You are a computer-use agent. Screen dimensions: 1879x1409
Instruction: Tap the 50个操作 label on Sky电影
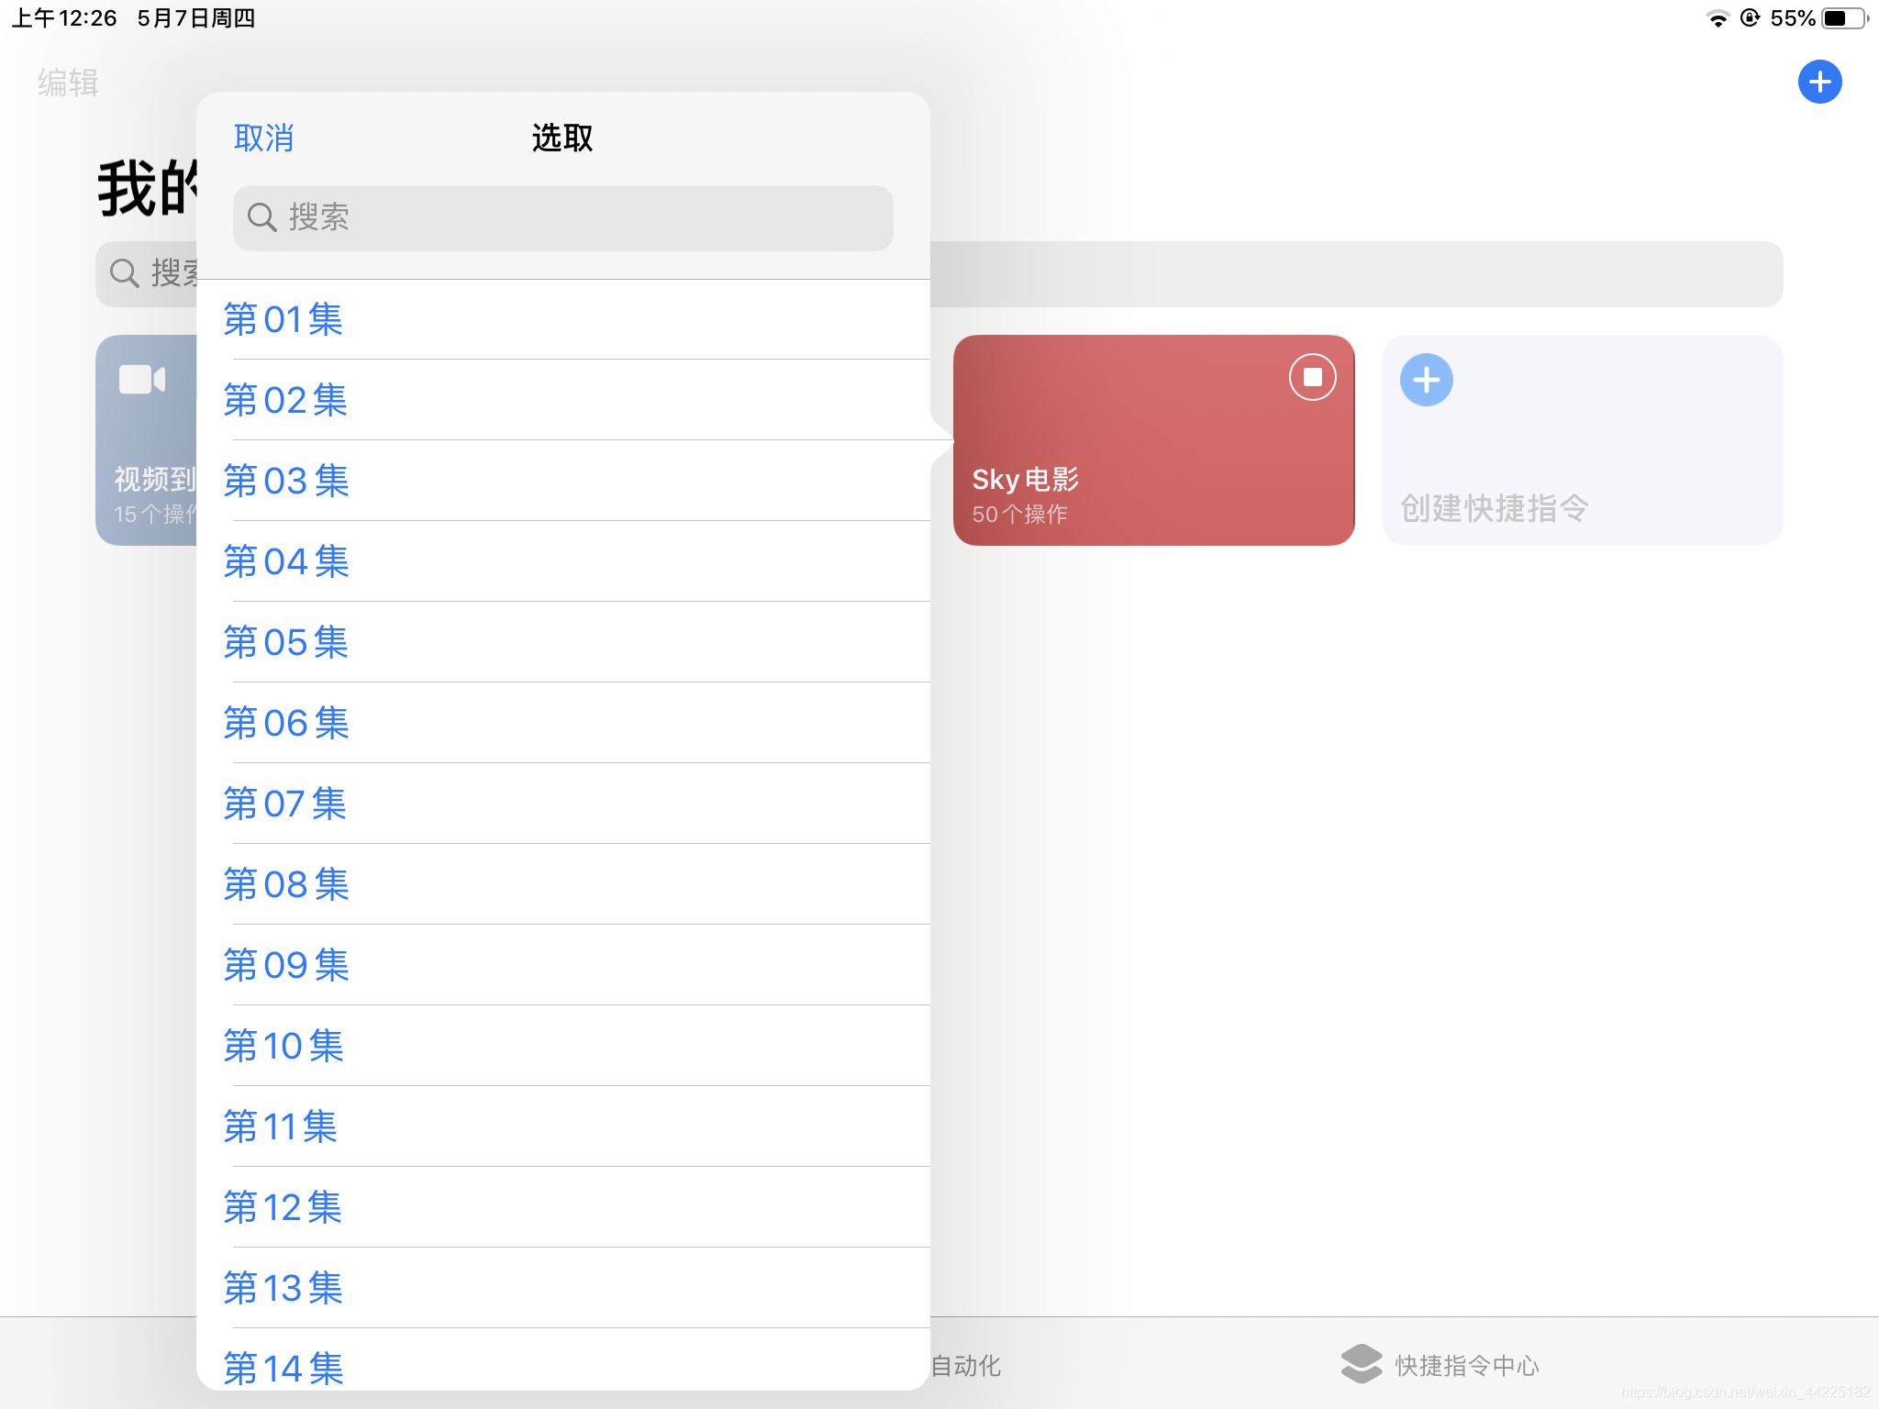point(1019,515)
